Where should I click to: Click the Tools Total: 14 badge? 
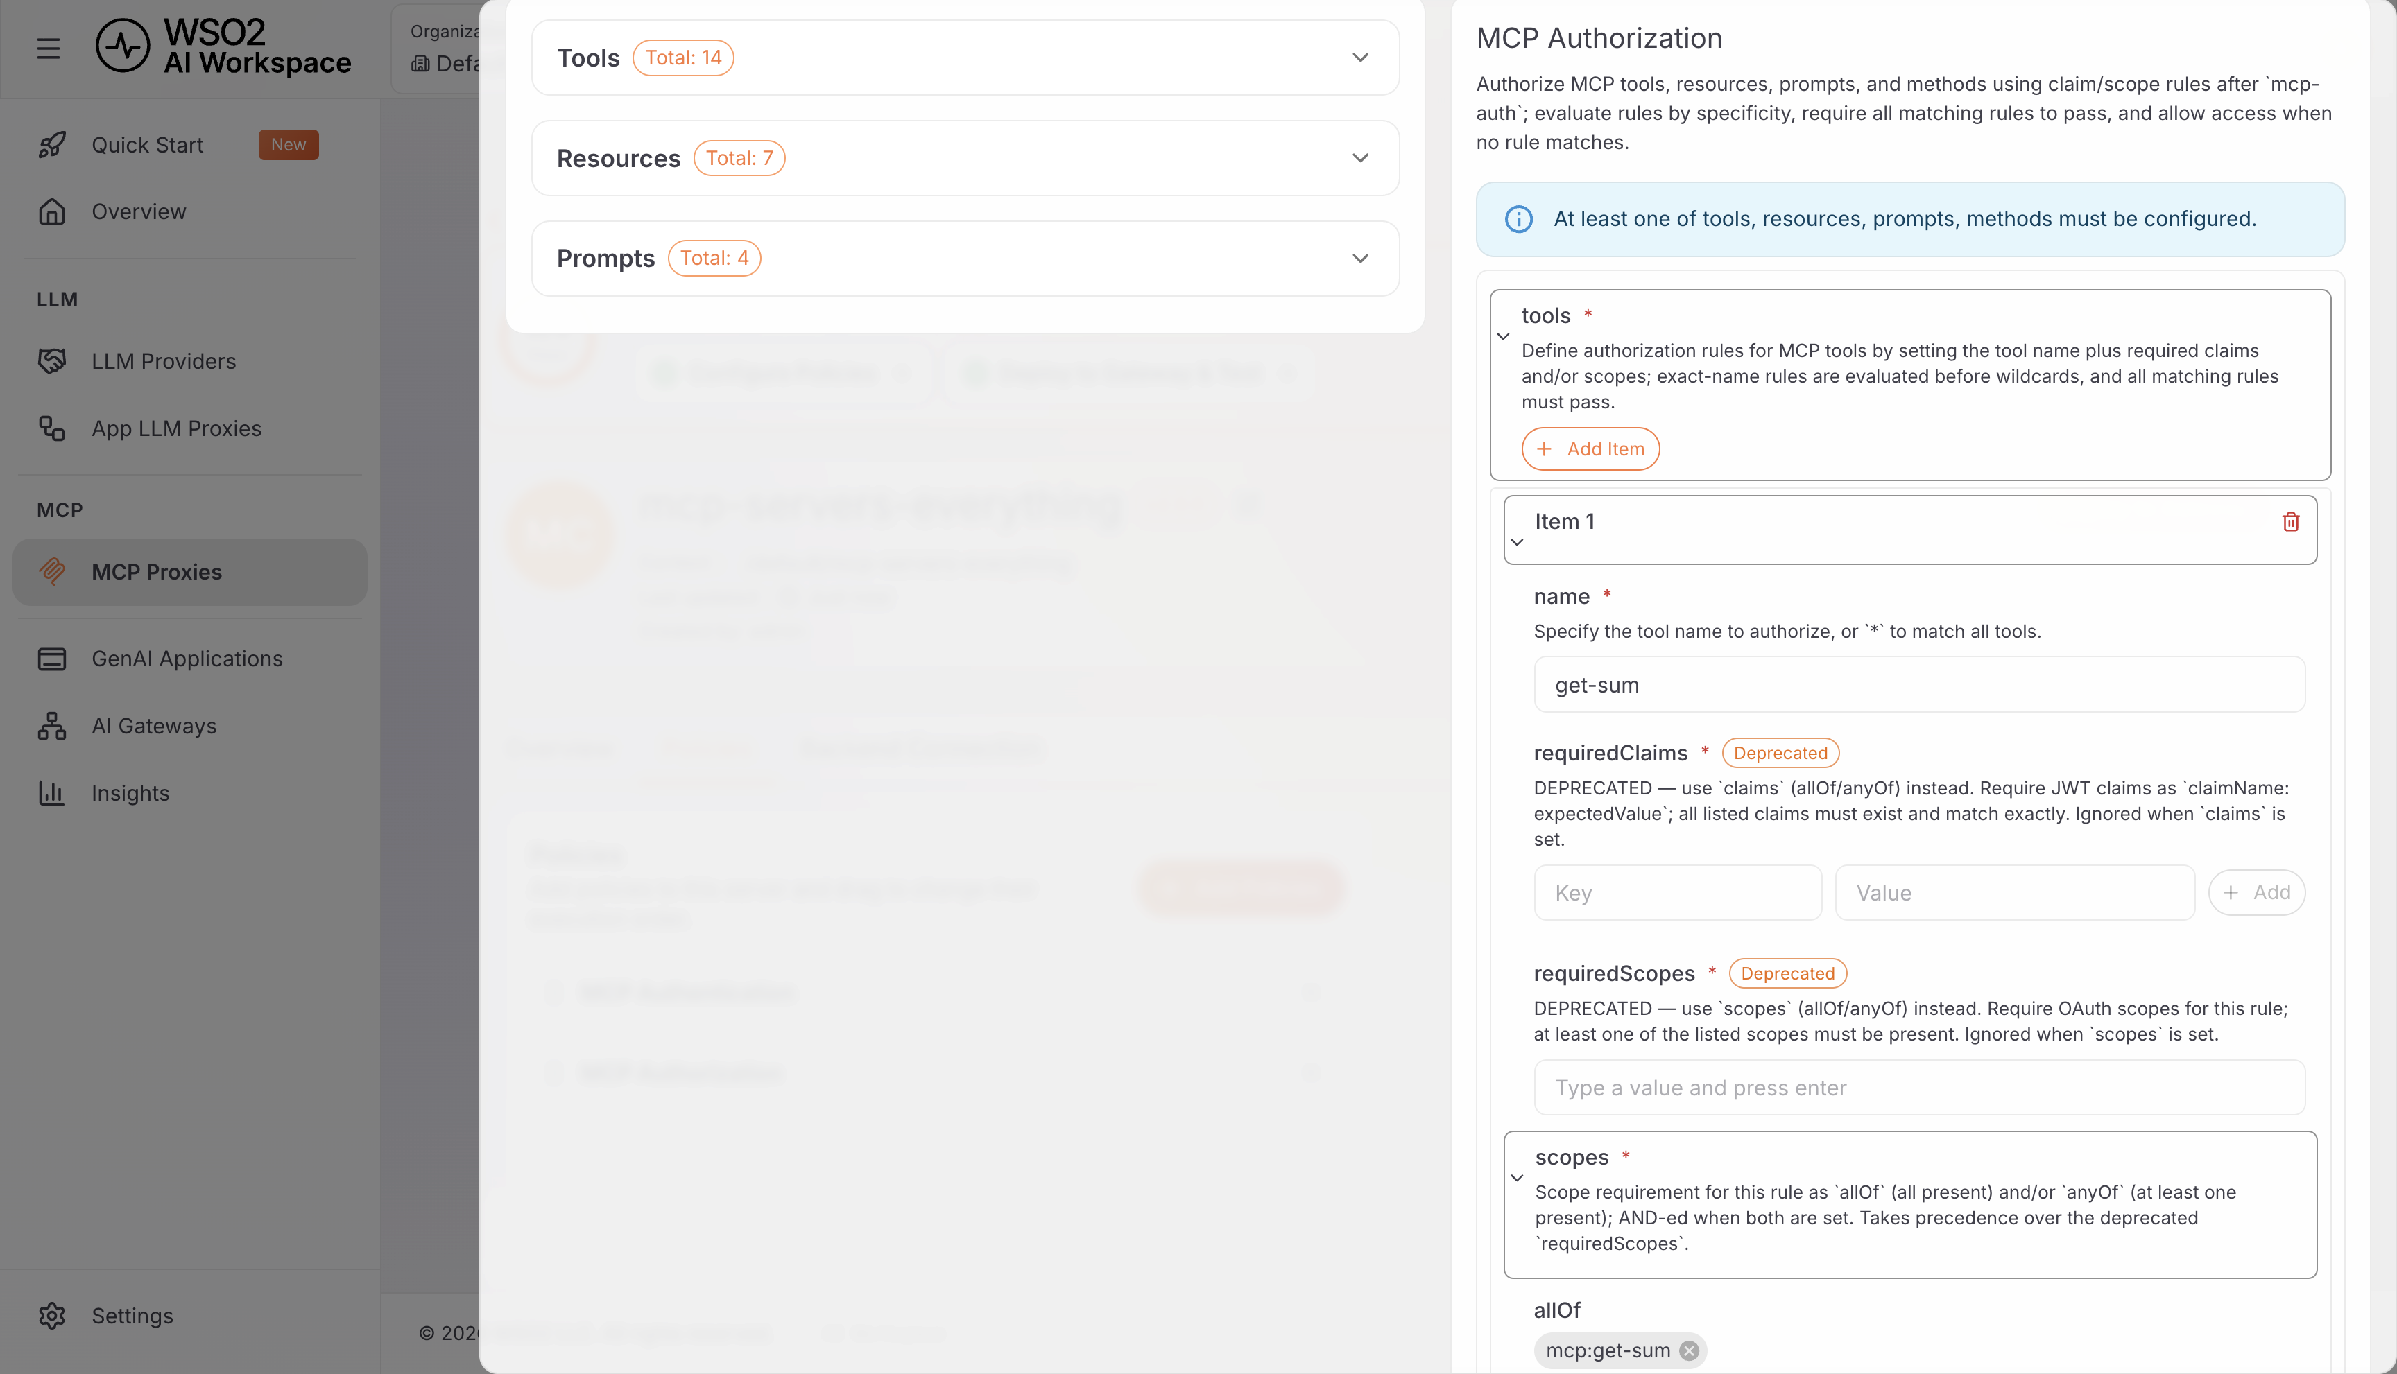click(x=682, y=58)
